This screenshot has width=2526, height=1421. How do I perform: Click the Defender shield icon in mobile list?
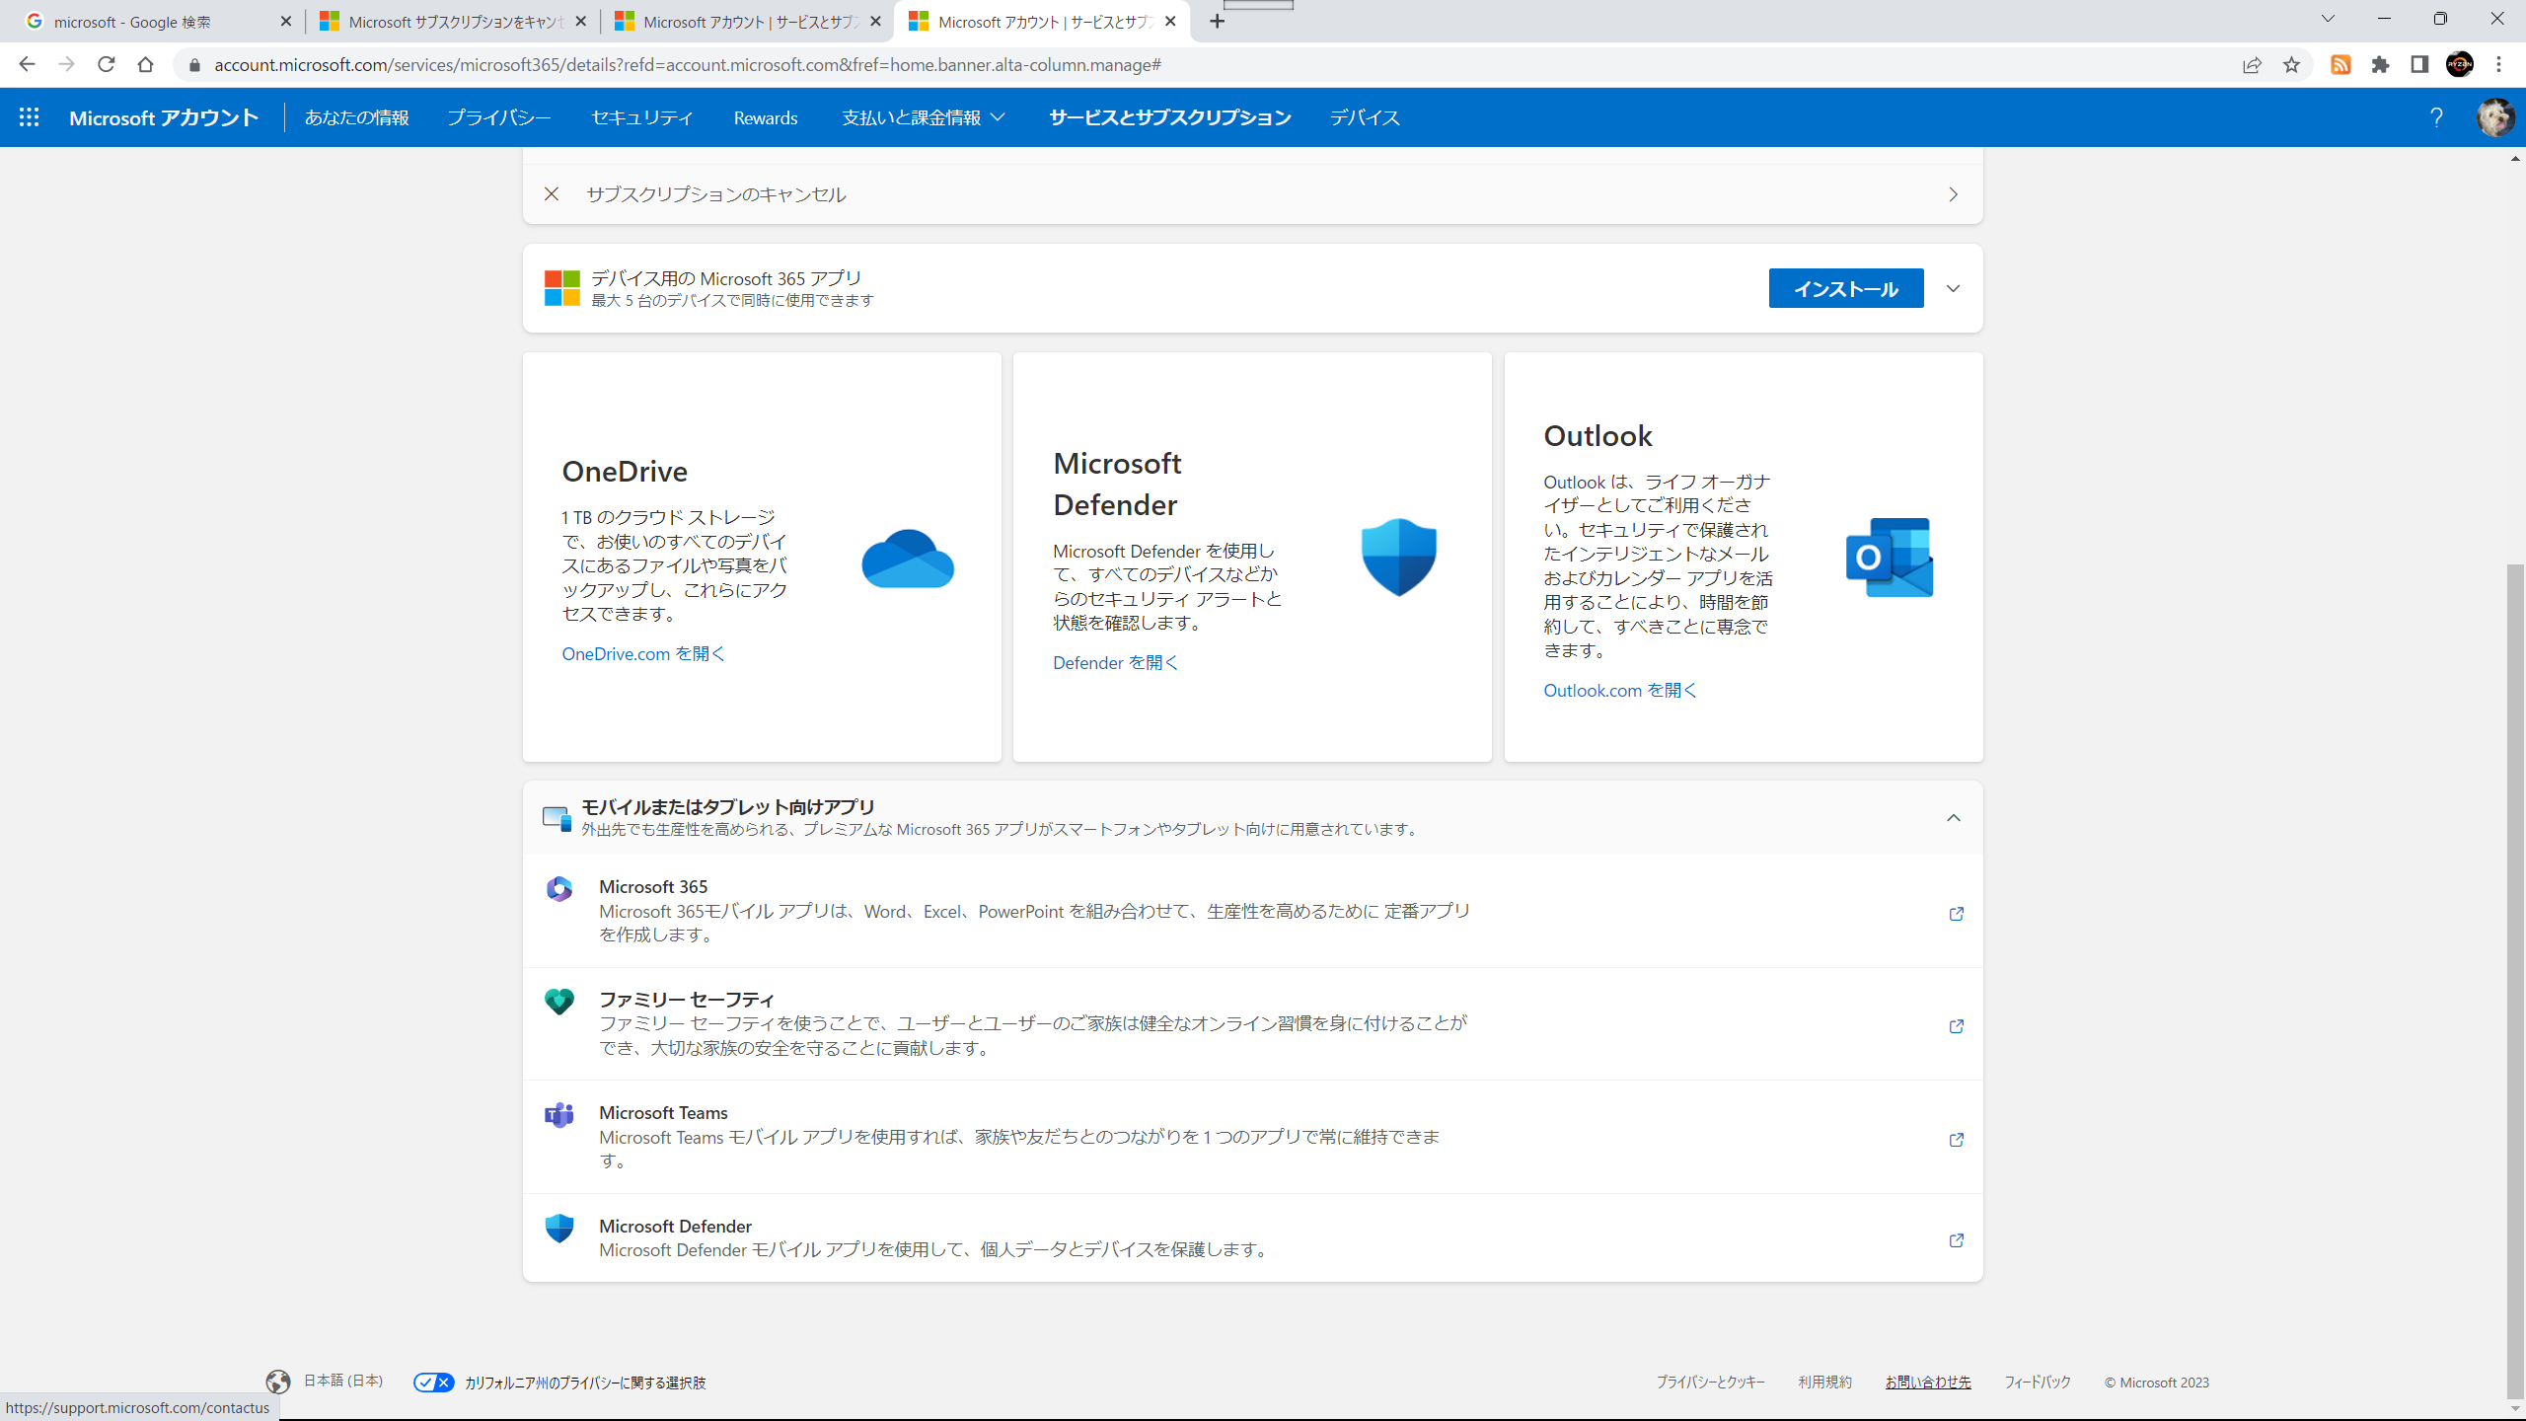click(x=559, y=1229)
